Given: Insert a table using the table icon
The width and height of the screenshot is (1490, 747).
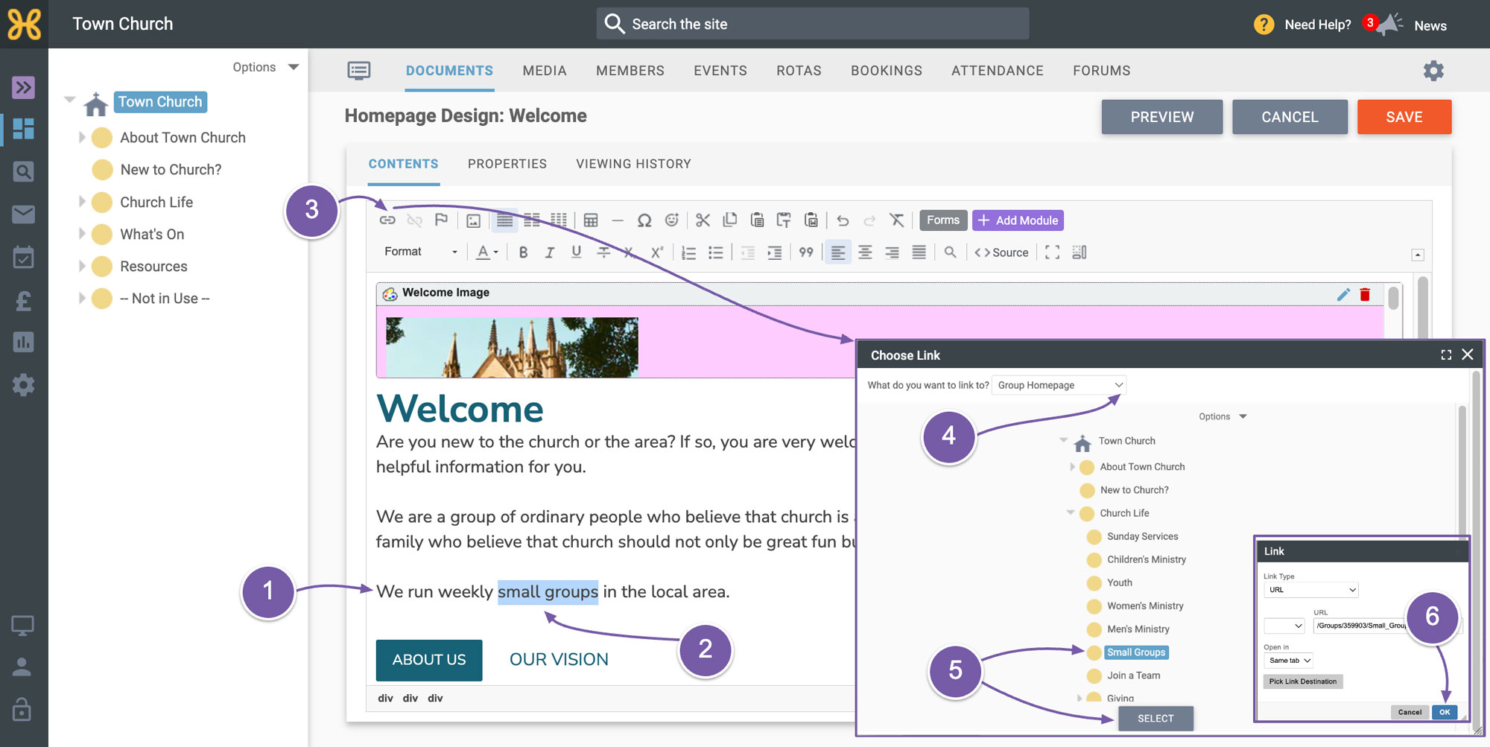Looking at the screenshot, I should point(591,220).
